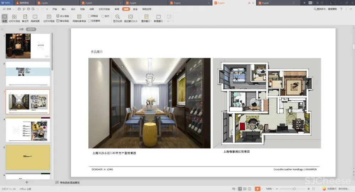Select the active View tab (视图)
The width and height of the screenshot is (355, 192).
[126, 9]
